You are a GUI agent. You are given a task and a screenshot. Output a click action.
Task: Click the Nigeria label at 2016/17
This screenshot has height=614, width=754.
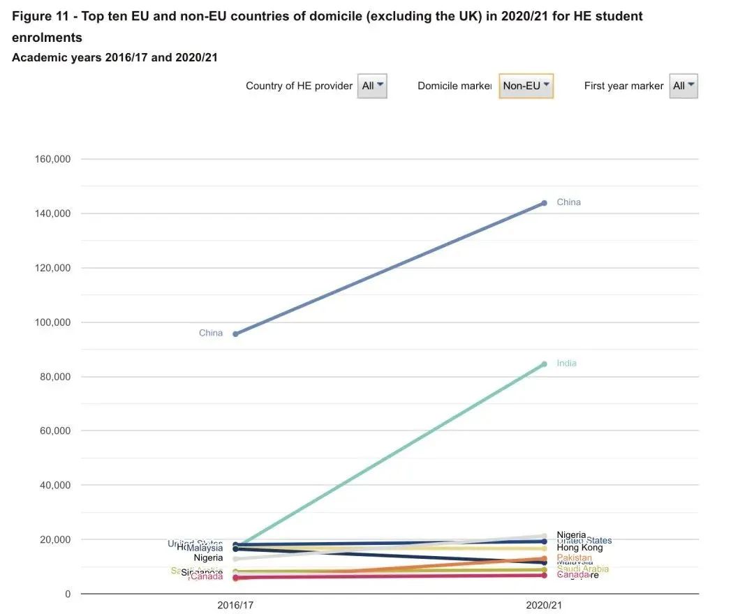pos(208,558)
